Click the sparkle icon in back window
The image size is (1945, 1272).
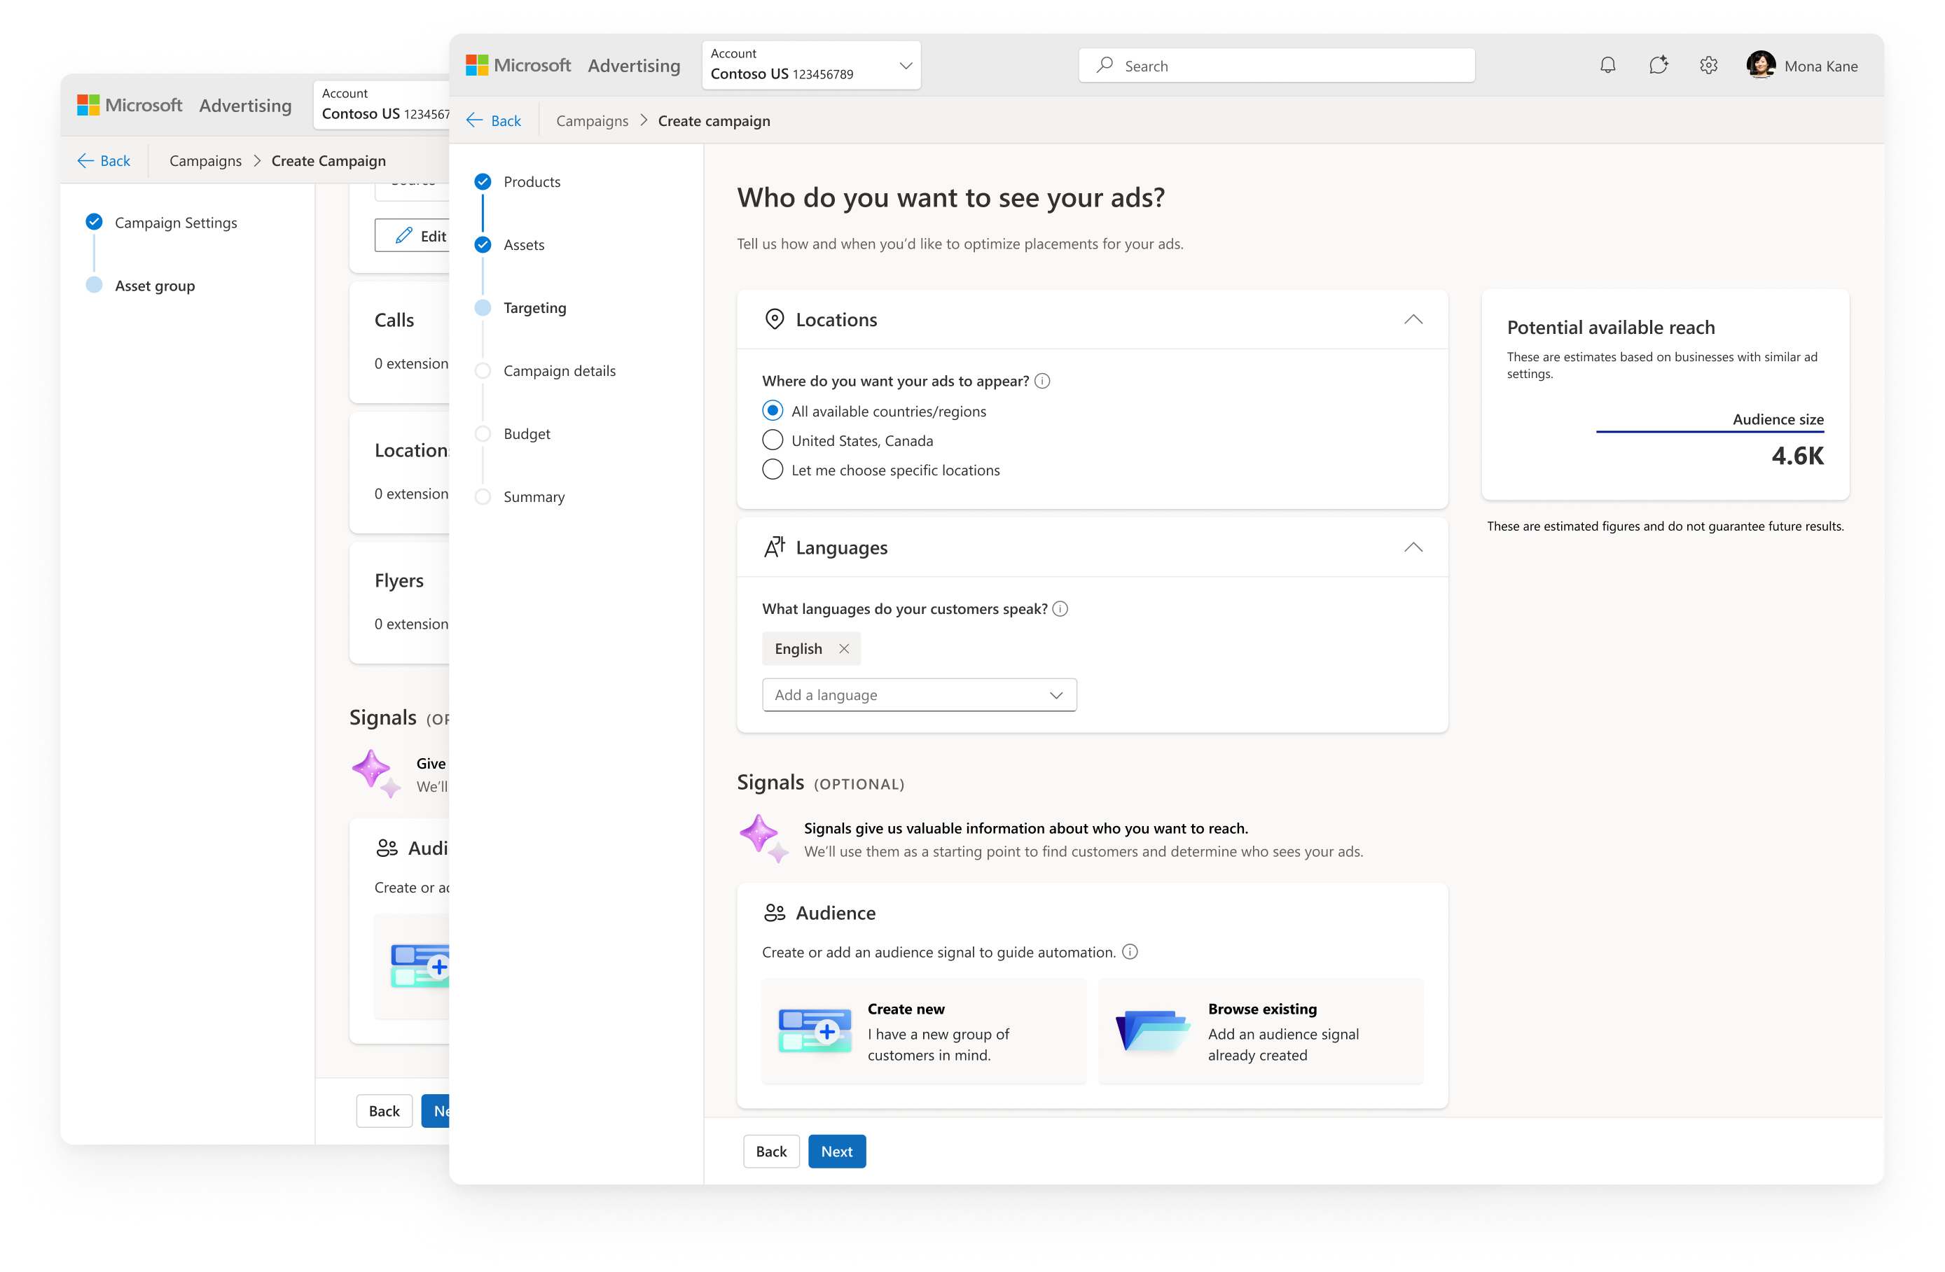tap(375, 773)
